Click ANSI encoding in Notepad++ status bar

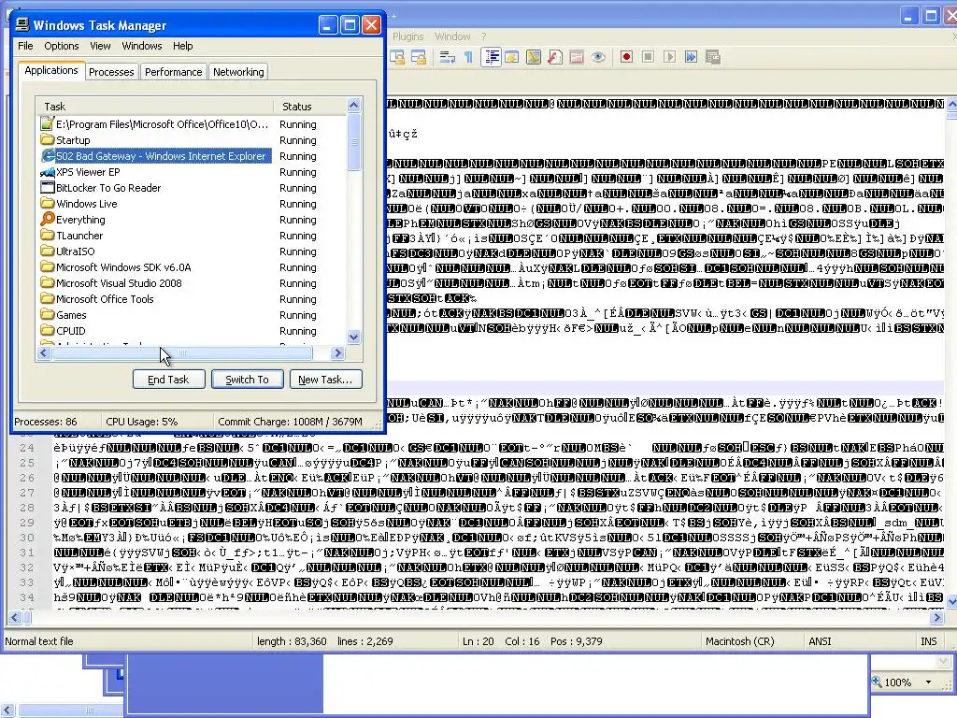coord(820,641)
